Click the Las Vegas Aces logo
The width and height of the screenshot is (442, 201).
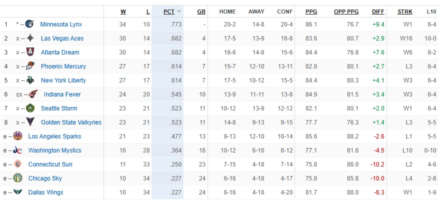[x=30, y=38]
